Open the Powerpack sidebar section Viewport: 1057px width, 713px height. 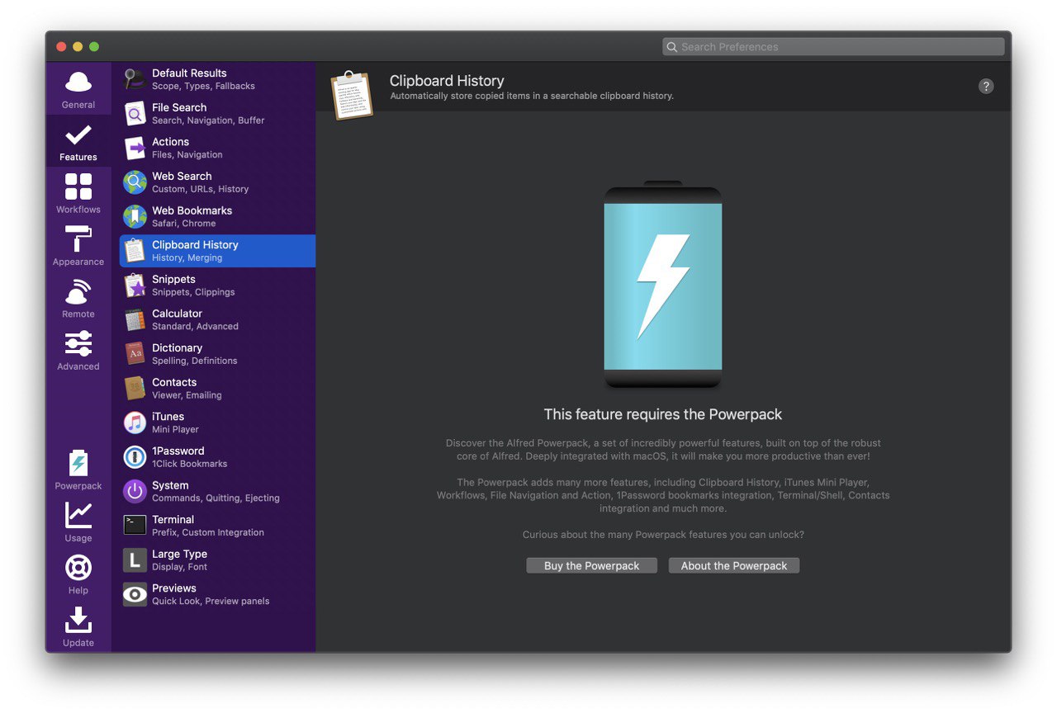tap(78, 470)
